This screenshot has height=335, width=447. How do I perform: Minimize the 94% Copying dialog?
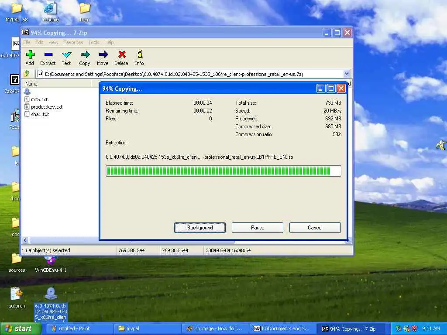(x=321, y=89)
